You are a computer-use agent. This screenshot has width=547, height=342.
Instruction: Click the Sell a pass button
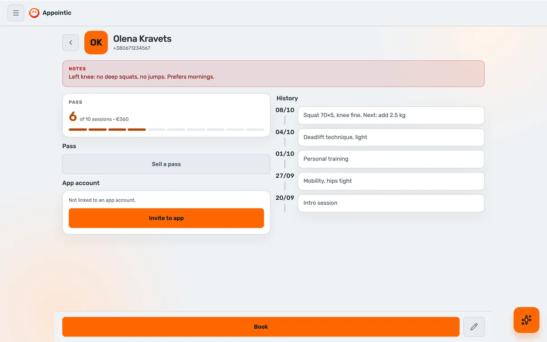166,164
